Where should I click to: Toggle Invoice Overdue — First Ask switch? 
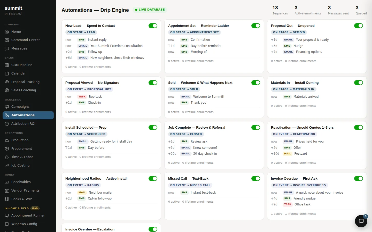tap(359, 178)
